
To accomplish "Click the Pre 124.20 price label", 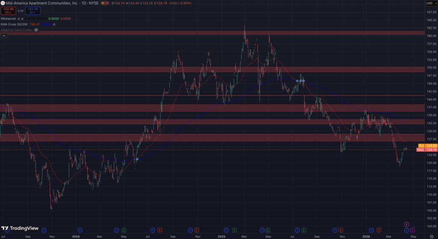I will click(x=428, y=146).
